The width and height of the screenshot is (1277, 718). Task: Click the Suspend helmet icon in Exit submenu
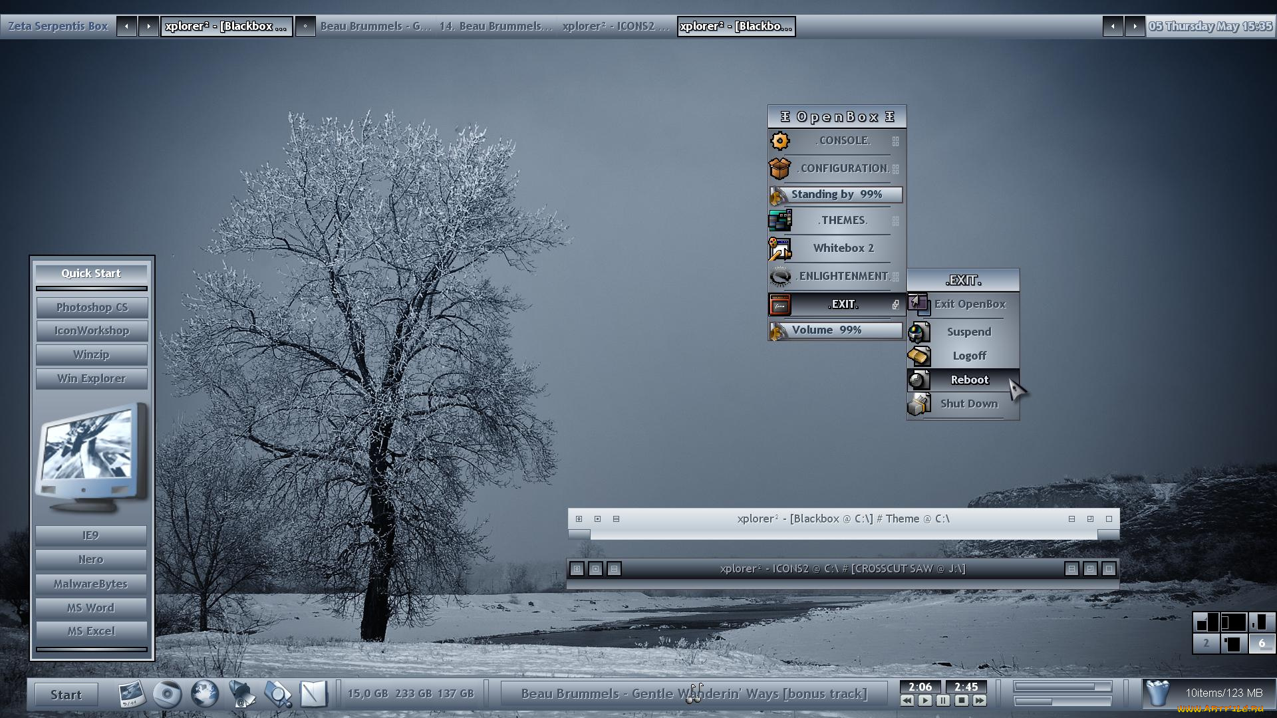(x=919, y=331)
